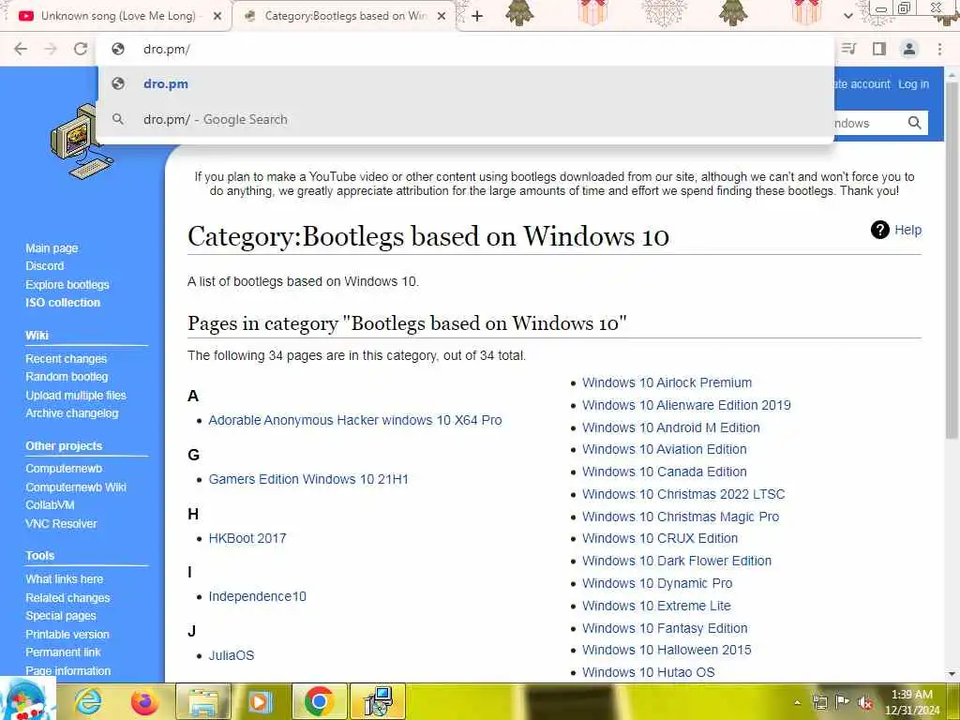The image size is (960, 720).
Task: Click Random bootleg sidebar link
Action: 67,377
